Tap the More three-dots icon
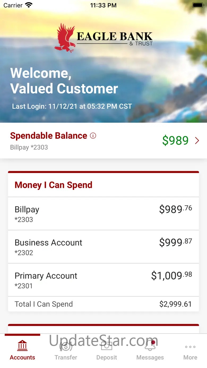Viewport: 207px width, 368px height. tap(190, 347)
